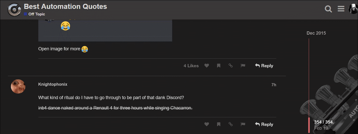Copy share link of the 4 Likes post
The height and width of the screenshot is (134, 358).
coord(231,66)
